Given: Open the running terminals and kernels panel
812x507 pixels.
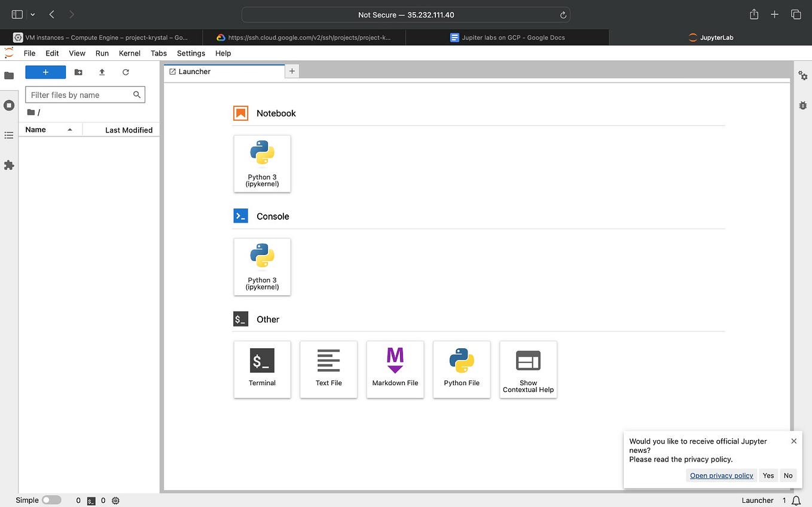Looking at the screenshot, I should [x=9, y=105].
